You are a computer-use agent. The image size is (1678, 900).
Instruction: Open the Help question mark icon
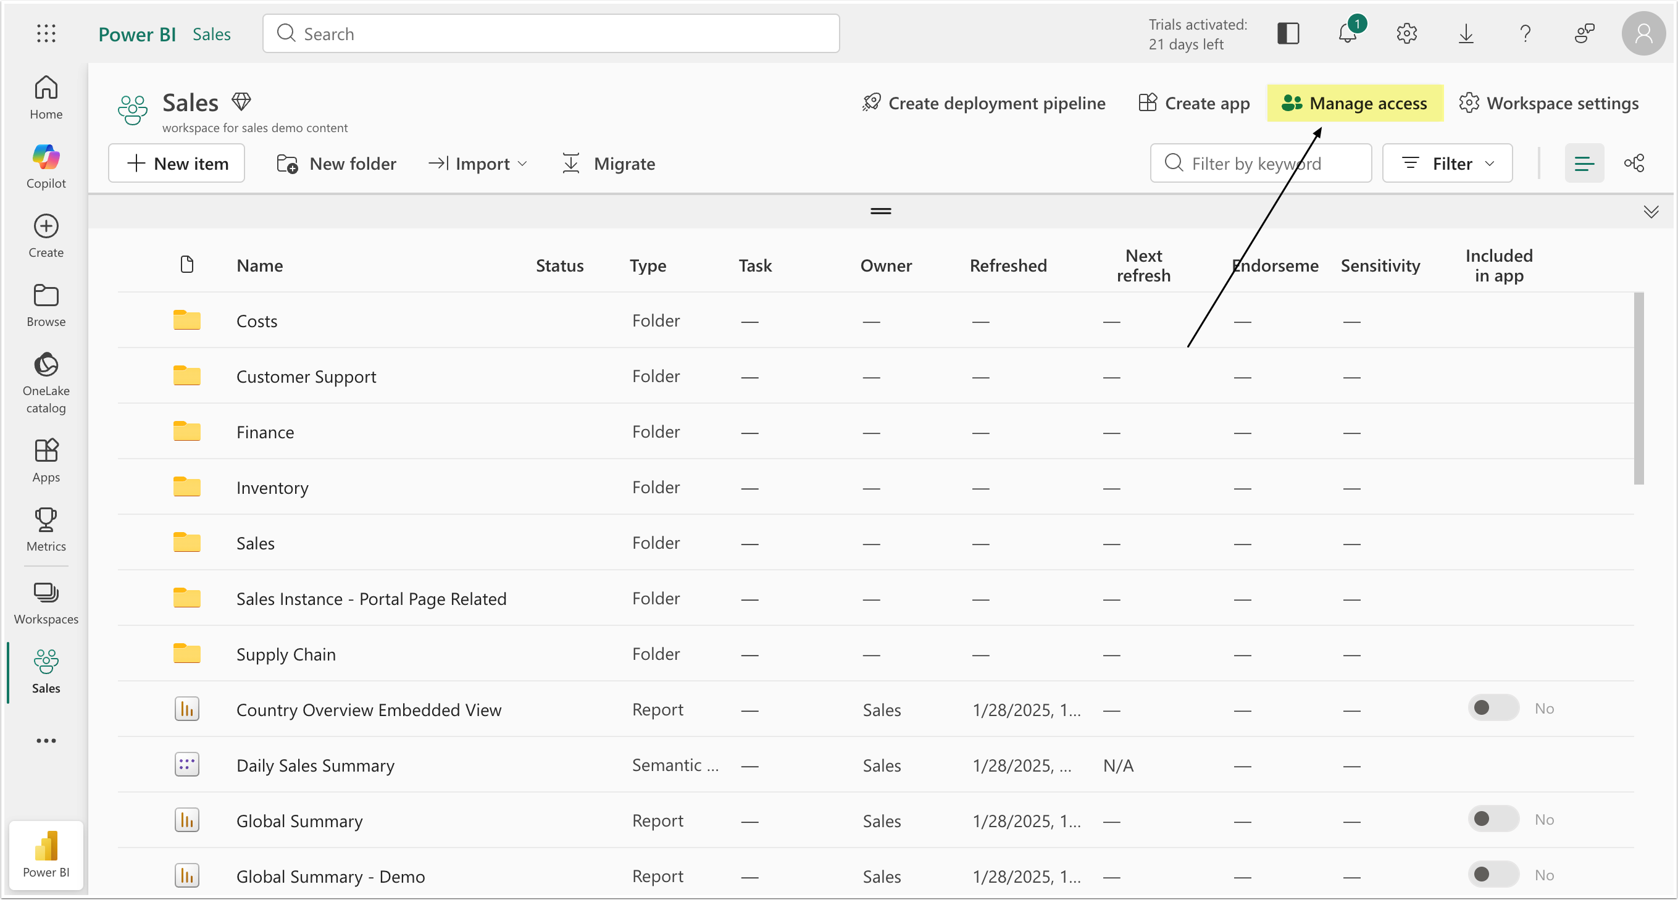tap(1525, 33)
